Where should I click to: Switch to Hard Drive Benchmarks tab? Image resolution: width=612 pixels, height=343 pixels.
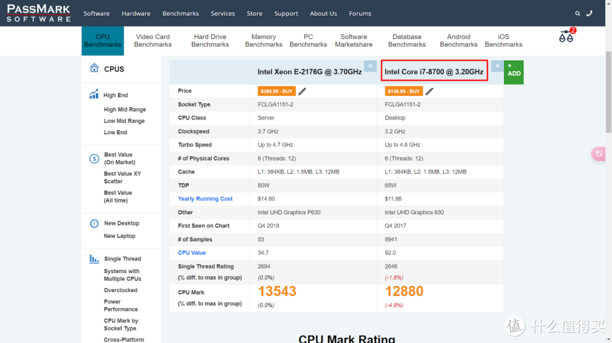(x=210, y=40)
